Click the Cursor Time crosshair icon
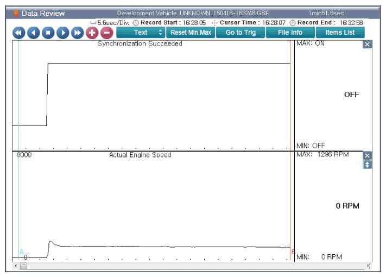Viewport: 386px width, 277px height. (214, 23)
